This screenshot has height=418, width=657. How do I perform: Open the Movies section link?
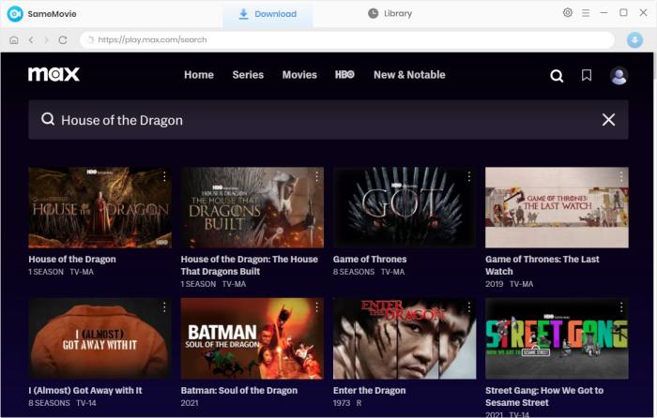click(299, 75)
